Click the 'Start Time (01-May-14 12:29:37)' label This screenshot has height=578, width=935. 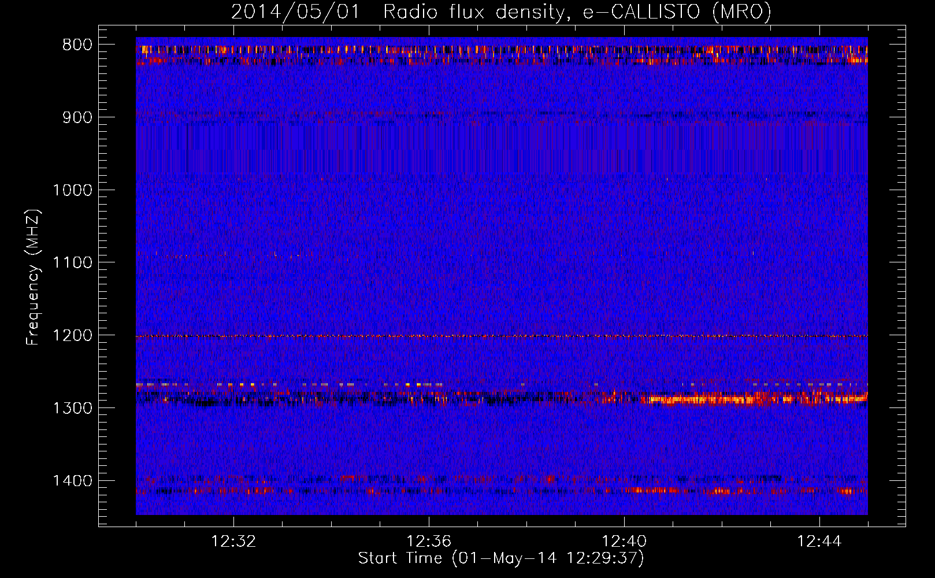coord(501,558)
